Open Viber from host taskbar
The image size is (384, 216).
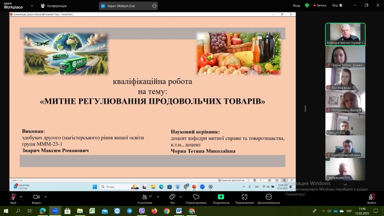[142, 211]
